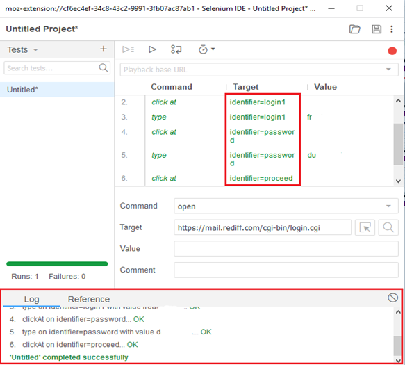Add a new test with plus icon
Viewport: 405px width, 365px height.
coord(104,49)
